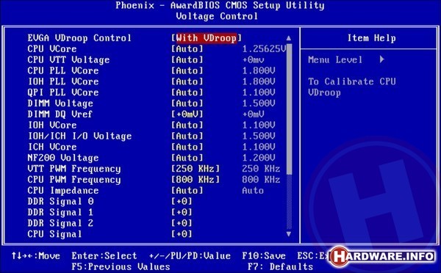
Task: Click the F7: Defaults hint
Action: click(x=281, y=267)
